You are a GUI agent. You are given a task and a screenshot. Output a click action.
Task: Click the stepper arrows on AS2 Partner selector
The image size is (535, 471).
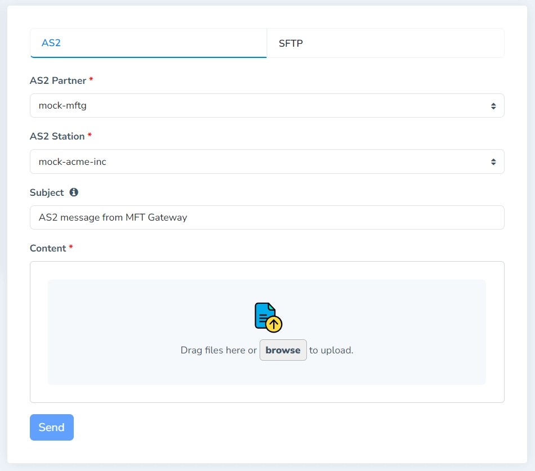pos(492,105)
